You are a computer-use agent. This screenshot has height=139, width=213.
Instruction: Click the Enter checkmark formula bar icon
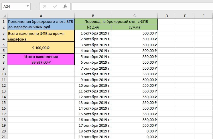click(55, 6)
